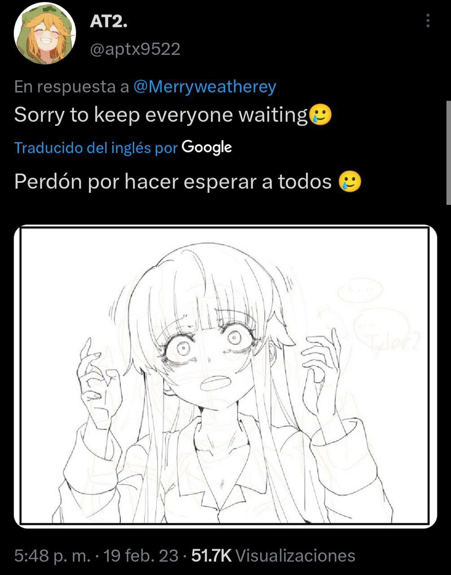Viewport: 451px width, 575px height.
Task: Click the small dotted speech bubble in the sketch
Action: point(360,290)
